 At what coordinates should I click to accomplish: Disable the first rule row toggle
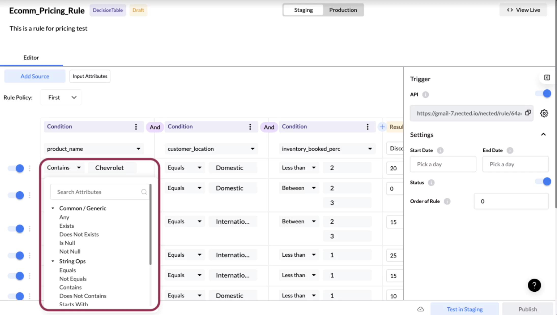(16, 168)
